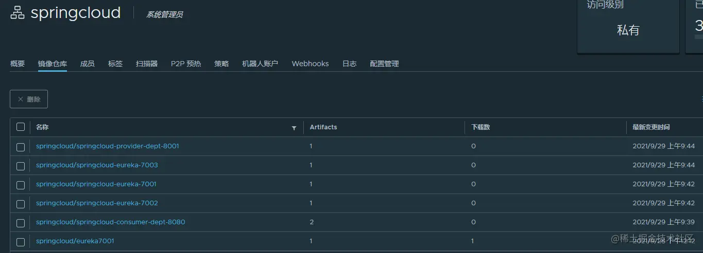Check the springcloud-consumer-dept-8080 row checkbox

point(21,223)
